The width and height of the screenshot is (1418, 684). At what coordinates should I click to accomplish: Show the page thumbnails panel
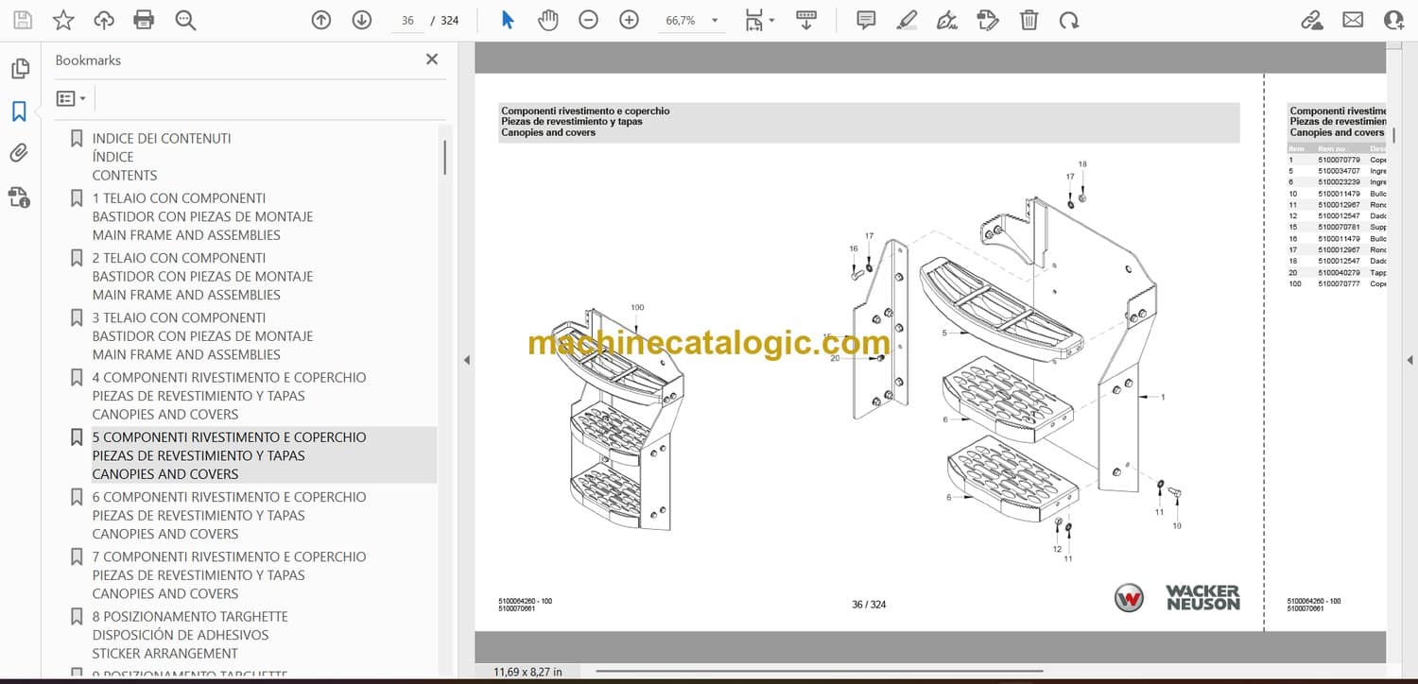point(19,69)
